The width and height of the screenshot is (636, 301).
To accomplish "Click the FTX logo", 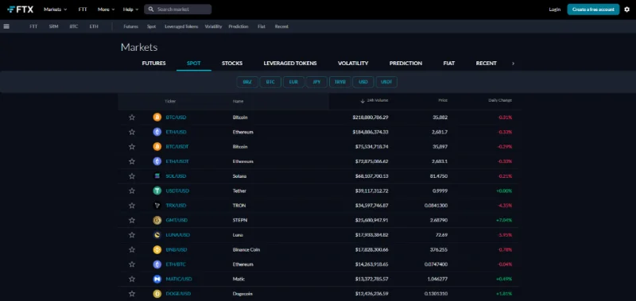I will tap(21, 10).
